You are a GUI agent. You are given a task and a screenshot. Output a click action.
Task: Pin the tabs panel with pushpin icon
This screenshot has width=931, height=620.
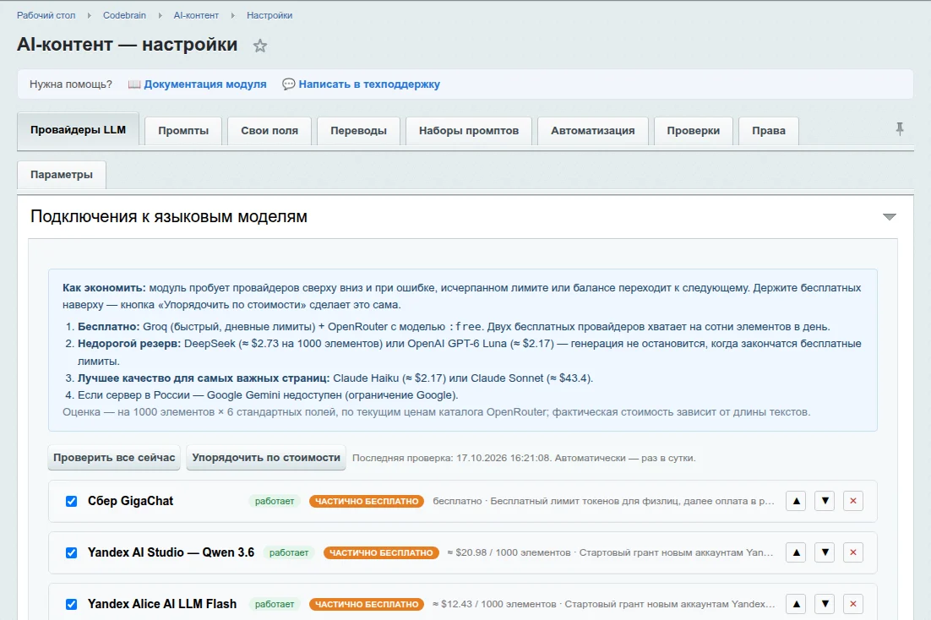coord(900,129)
